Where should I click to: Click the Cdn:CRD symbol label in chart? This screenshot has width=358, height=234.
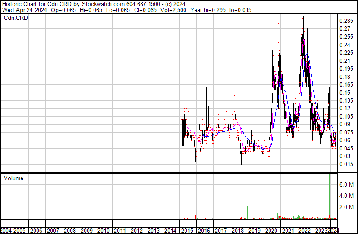pos(16,18)
